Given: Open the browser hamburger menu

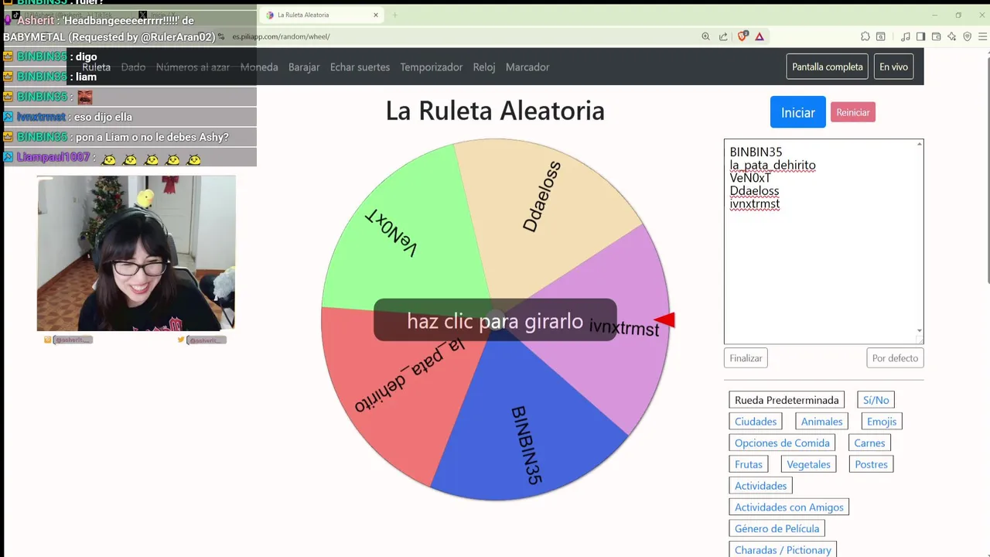Looking at the screenshot, I should point(983,36).
